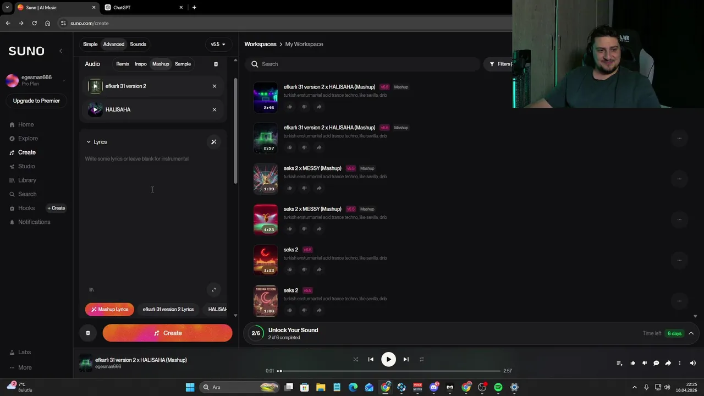This screenshot has height=396, width=704.
Task: Click the Mashup Lyrics chip
Action: tap(109, 309)
